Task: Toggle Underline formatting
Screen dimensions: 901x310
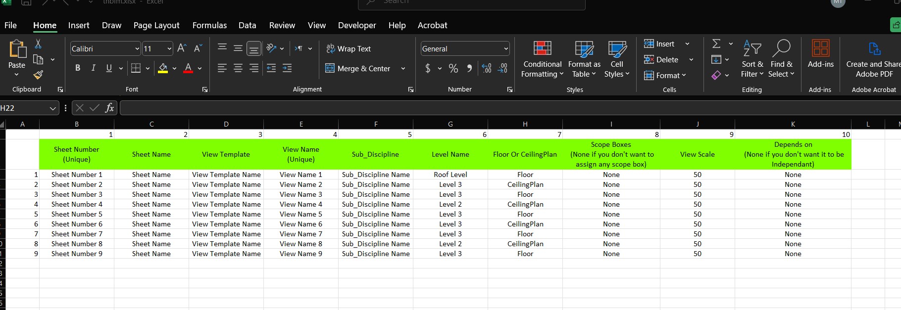Action: point(109,68)
